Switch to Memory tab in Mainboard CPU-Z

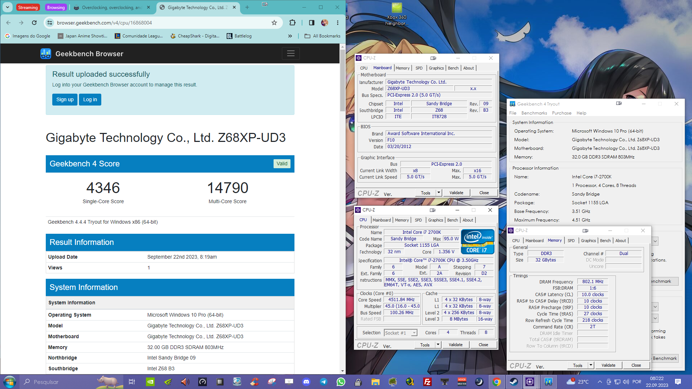(403, 68)
